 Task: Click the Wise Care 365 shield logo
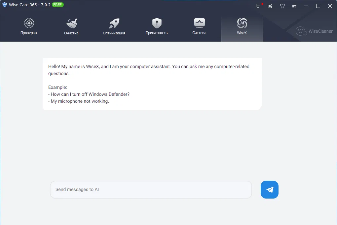point(5,5)
